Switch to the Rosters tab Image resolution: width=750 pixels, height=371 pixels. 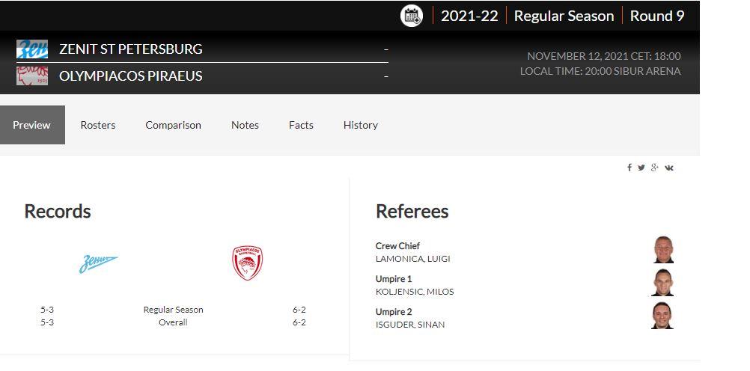point(98,125)
